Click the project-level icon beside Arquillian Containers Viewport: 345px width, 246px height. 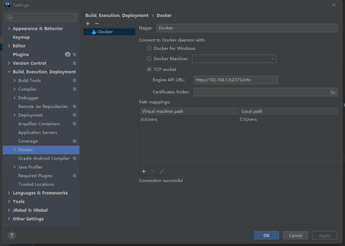click(74, 124)
